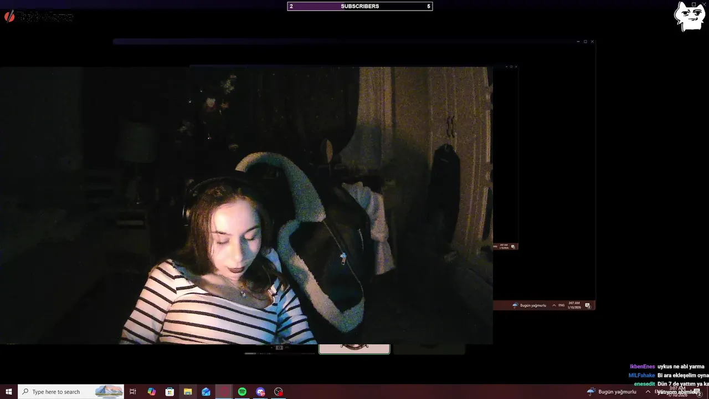The width and height of the screenshot is (709, 399).
Task: Click the cat avatar icon at top right
Action: 689,17
